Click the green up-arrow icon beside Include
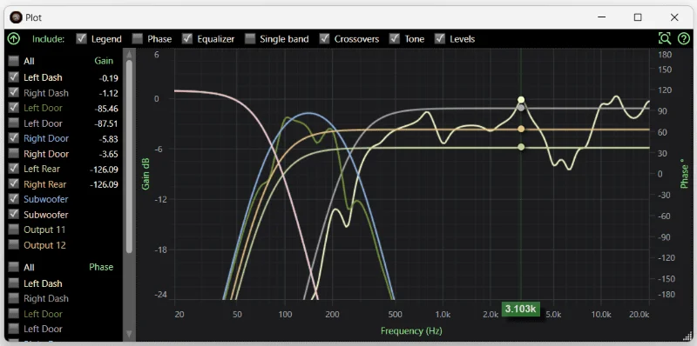 point(14,39)
